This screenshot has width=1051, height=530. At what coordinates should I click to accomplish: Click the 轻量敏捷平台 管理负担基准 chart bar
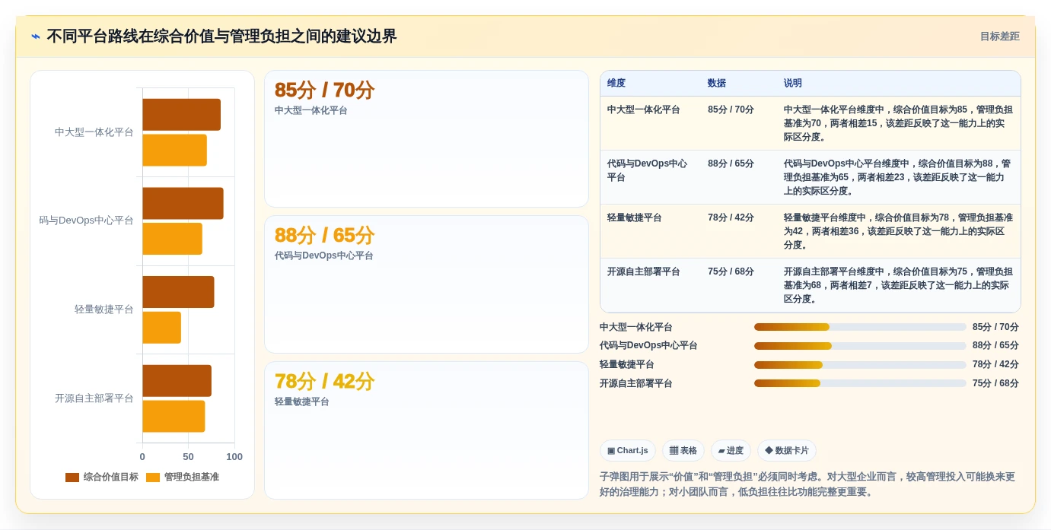(x=161, y=328)
